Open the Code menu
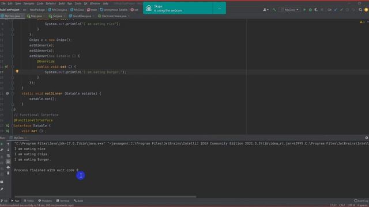This screenshot has height=207, width=369. coord(40,3)
